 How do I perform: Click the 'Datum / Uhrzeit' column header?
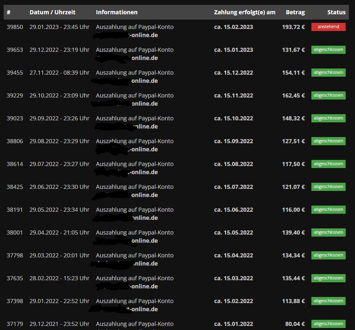point(52,12)
